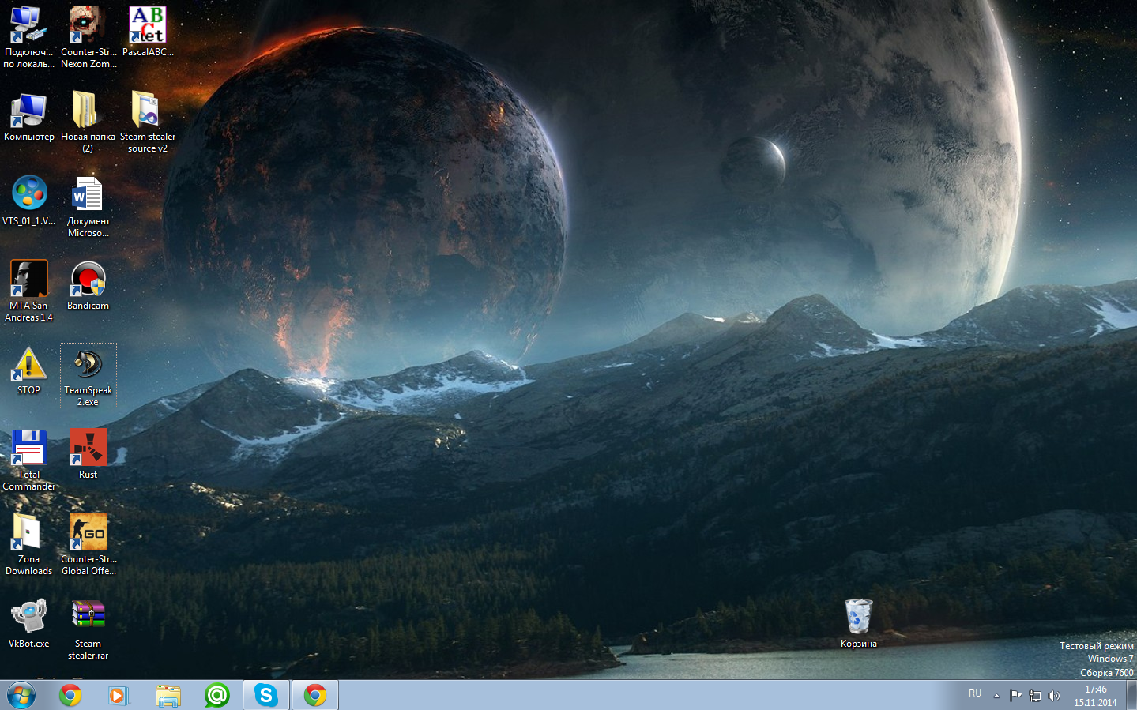Select the VkBot.exe icon
This screenshot has height=710, width=1137.
28,623
